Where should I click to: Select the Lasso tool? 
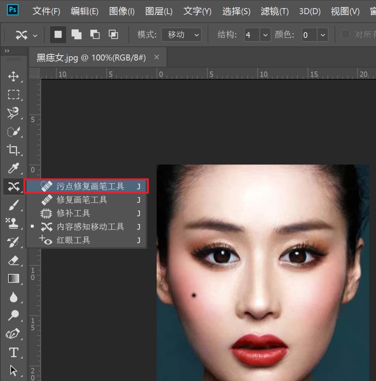pos(14,113)
